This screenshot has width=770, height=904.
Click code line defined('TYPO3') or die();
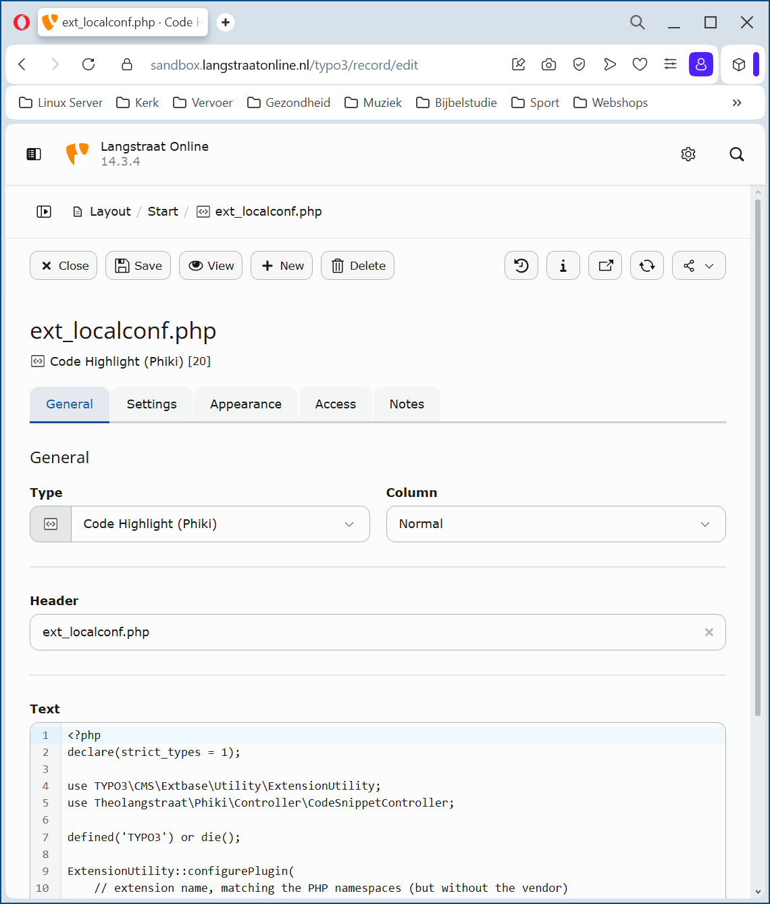tap(154, 837)
